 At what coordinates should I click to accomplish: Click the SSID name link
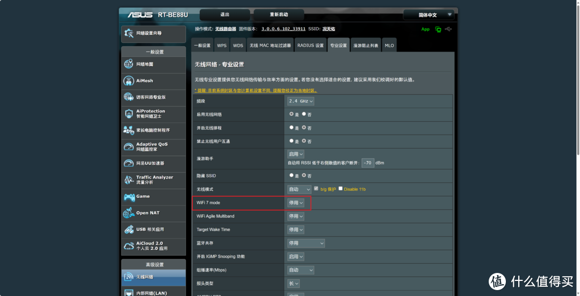pyautogui.click(x=329, y=29)
